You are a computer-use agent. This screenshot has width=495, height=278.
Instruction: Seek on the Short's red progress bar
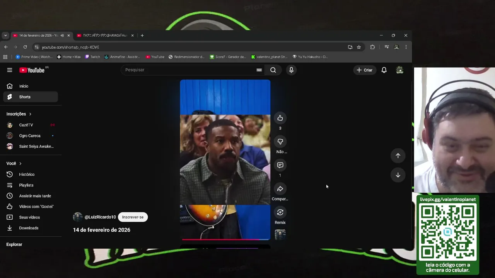coord(225,239)
